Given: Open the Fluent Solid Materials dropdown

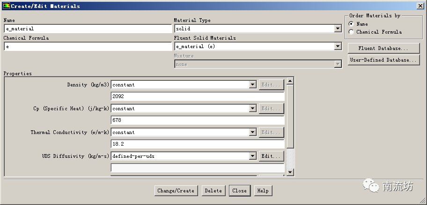Looking at the screenshot, I should tap(338, 46).
